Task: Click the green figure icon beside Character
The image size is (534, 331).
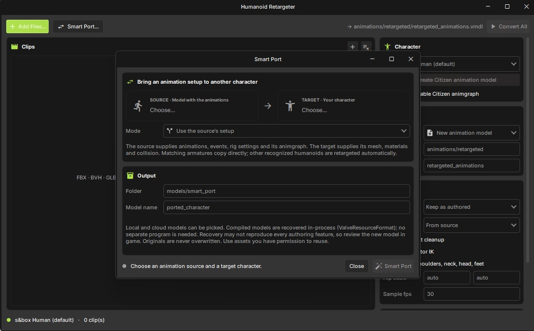Action: click(387, 47)
